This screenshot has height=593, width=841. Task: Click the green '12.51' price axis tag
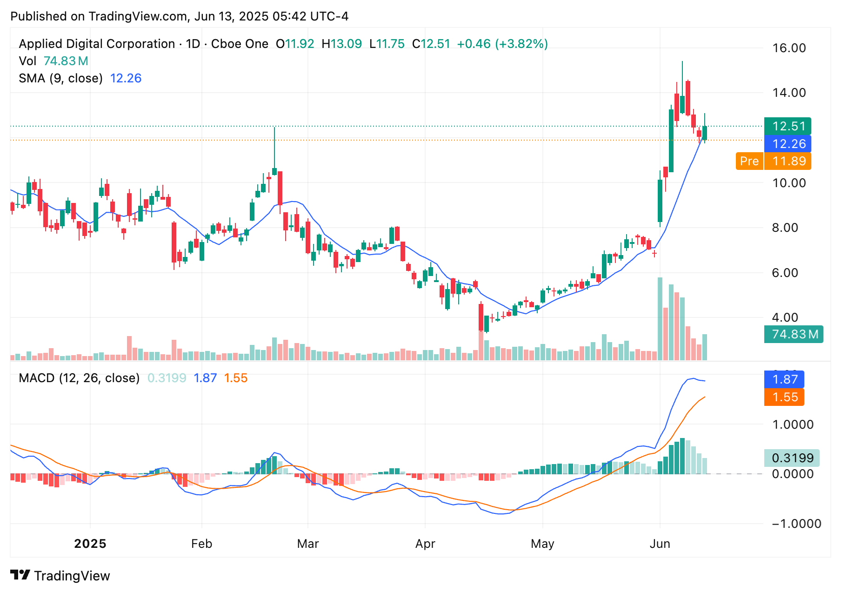(788, 126)
